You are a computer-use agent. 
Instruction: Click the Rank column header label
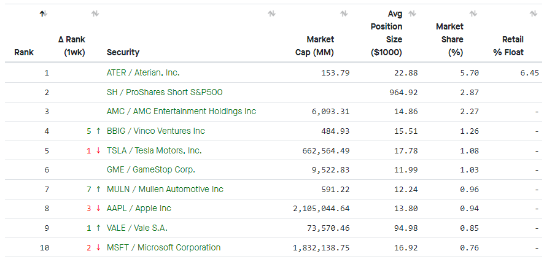tap(24, 52)
